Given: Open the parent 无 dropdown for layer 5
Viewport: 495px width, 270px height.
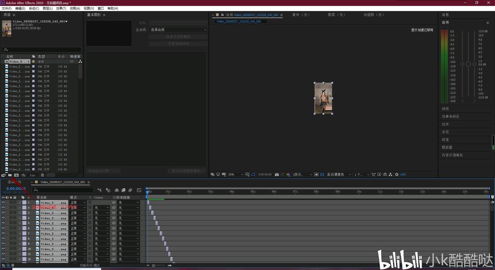Looking at the screenshot, I should [x=128, y=223].
